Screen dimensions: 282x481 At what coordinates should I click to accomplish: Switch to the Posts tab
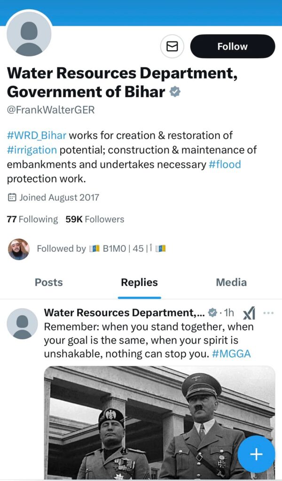pos(48,282)
